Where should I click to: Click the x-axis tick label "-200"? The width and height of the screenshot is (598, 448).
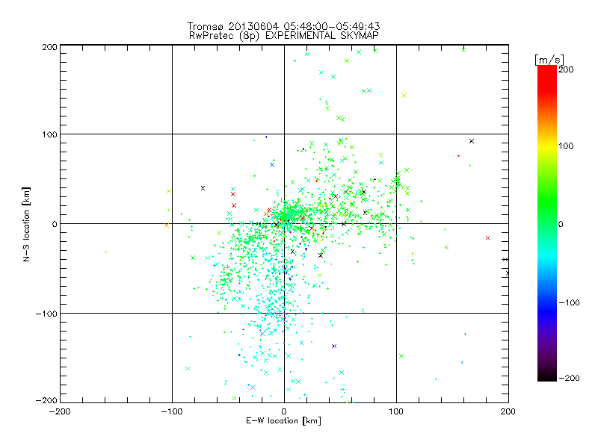pos(60,411)
